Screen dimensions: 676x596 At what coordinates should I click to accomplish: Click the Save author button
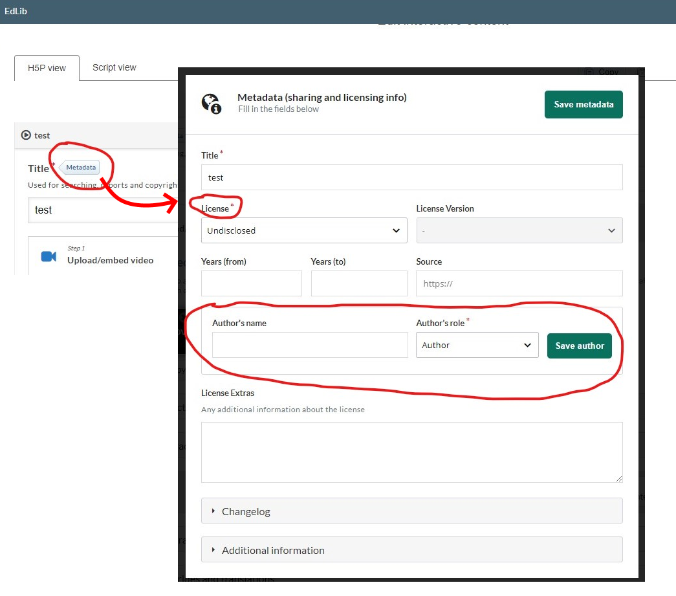[x=580, y=346]
